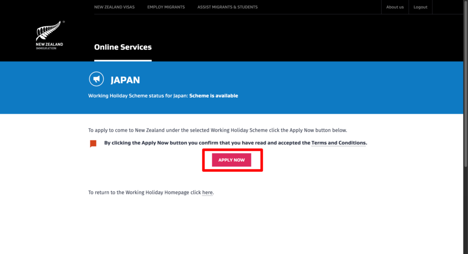Open the Terms and Conditions link
The width and height of the screenshot is (468, 254).
coord(339,143)
